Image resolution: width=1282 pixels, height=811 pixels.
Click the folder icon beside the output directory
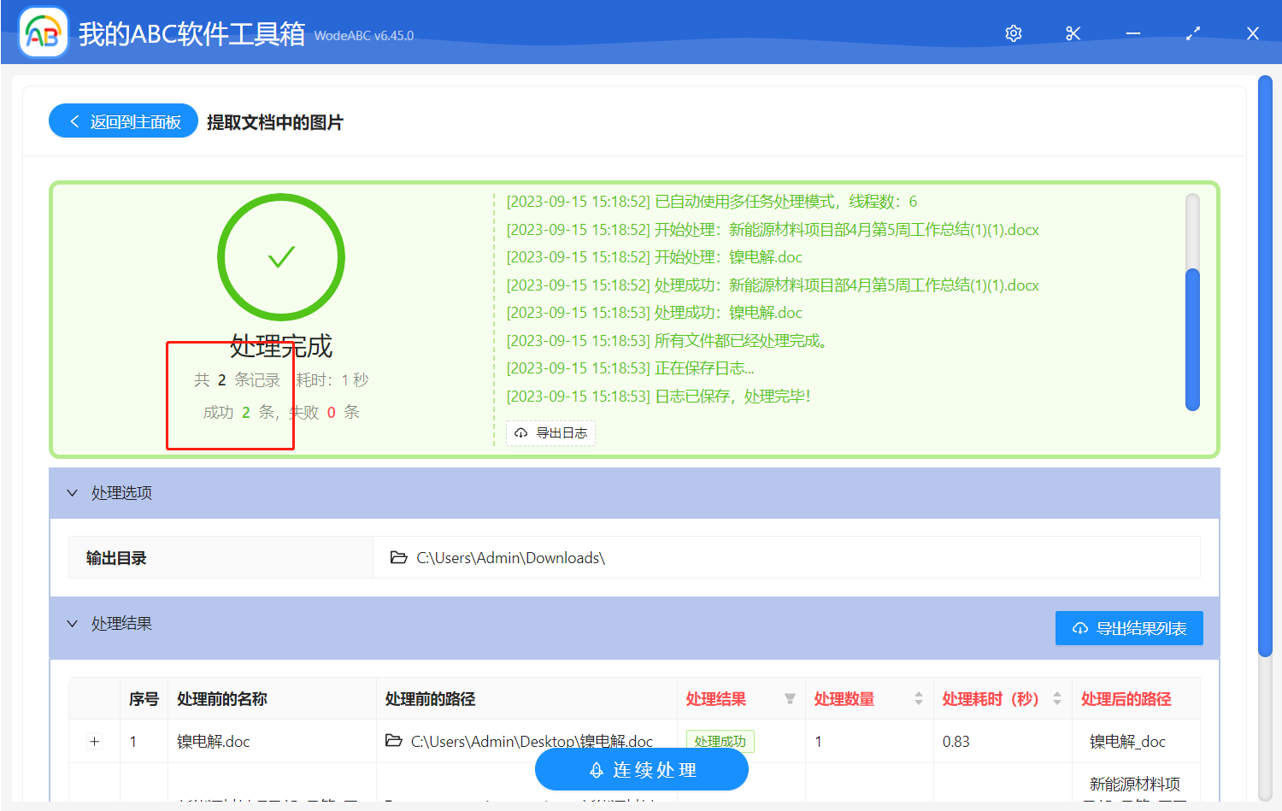point(398,556)
